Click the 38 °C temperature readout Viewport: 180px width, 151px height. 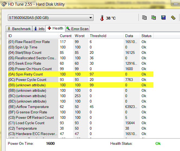pyautogui.click(x=111, y=18)
